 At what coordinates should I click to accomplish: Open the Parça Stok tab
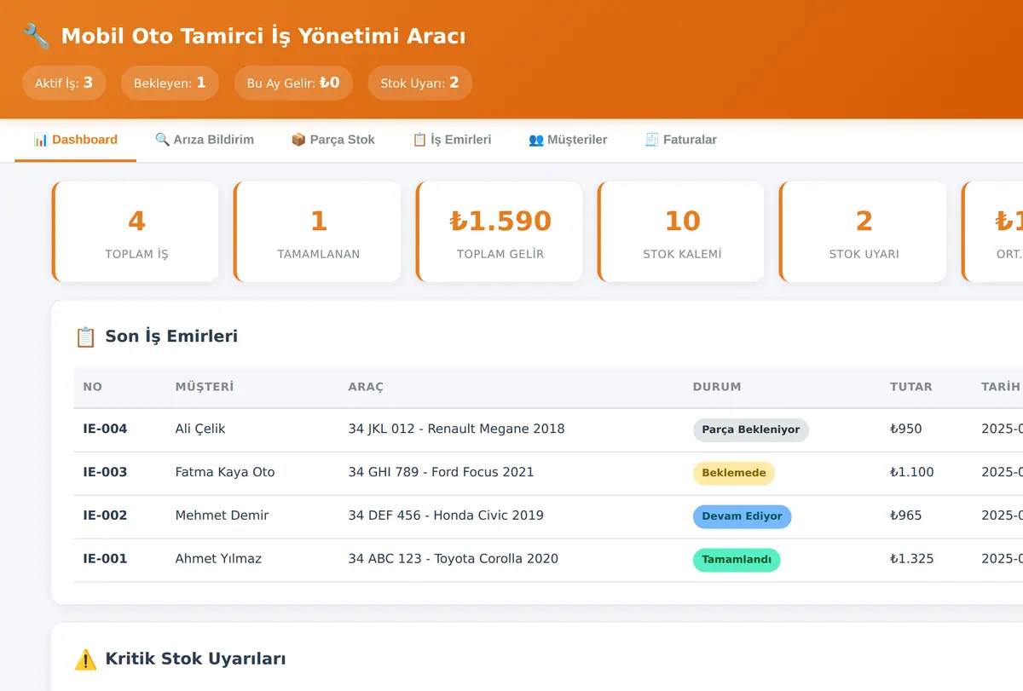click(333, 140)
